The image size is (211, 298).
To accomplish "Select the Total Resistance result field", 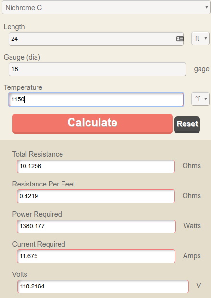I will [x=96, y=166].
